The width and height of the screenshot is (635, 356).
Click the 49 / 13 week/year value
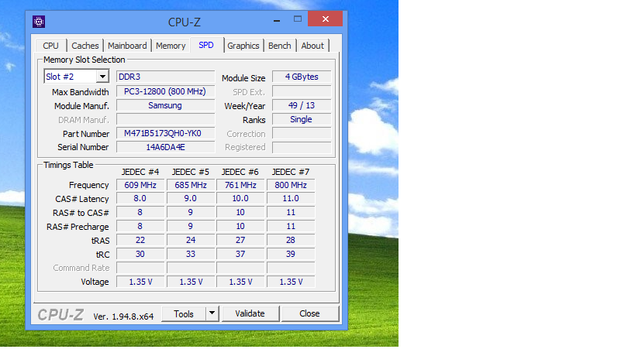pos(302,105)
